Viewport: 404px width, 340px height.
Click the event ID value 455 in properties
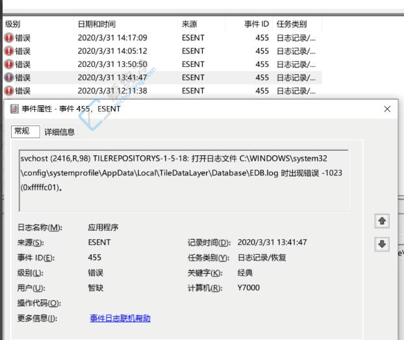coord(95,257)
